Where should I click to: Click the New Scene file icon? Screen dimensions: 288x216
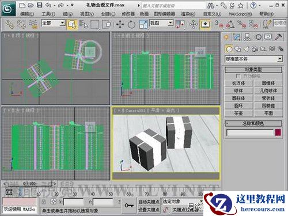[x=22, y=5]
